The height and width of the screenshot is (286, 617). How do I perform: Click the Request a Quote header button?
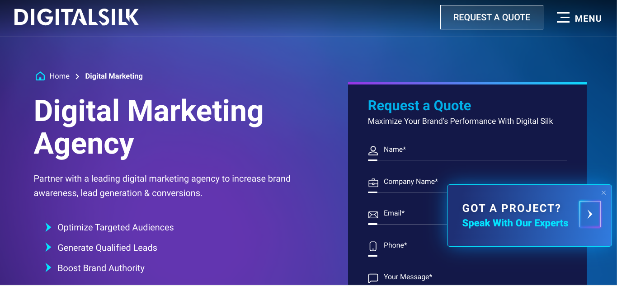tap(492, 17)
